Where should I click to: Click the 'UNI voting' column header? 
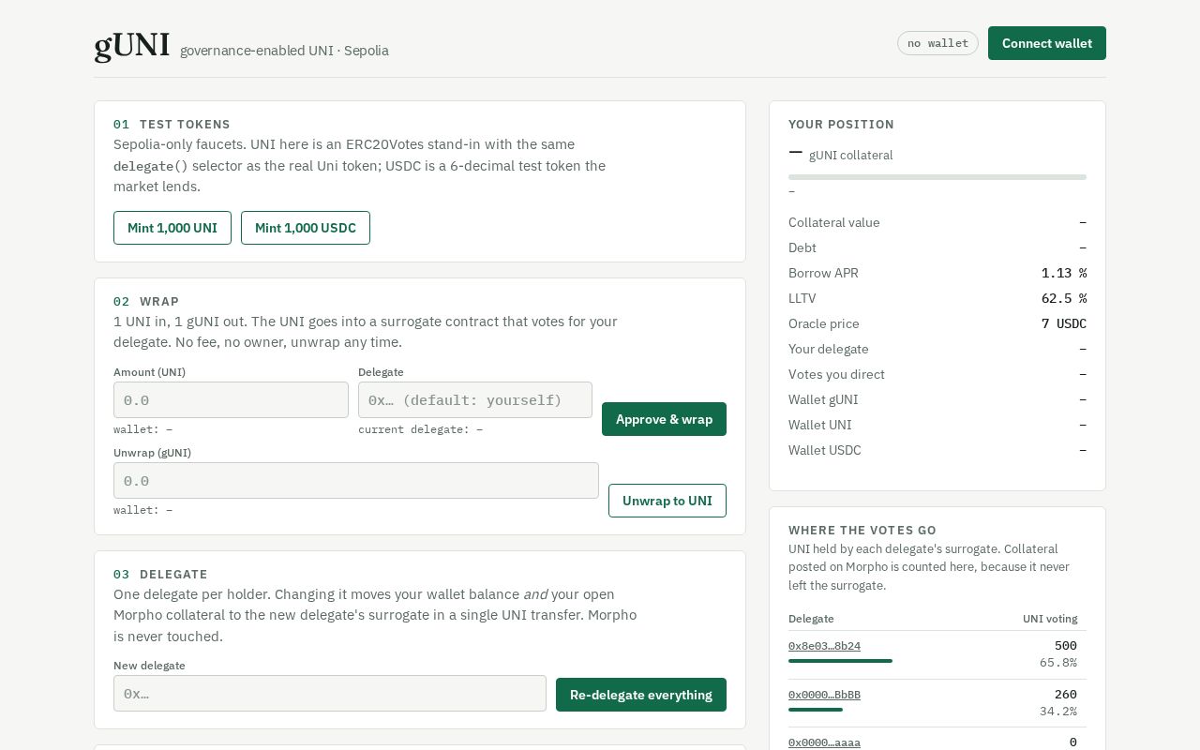pos(1050,619)
